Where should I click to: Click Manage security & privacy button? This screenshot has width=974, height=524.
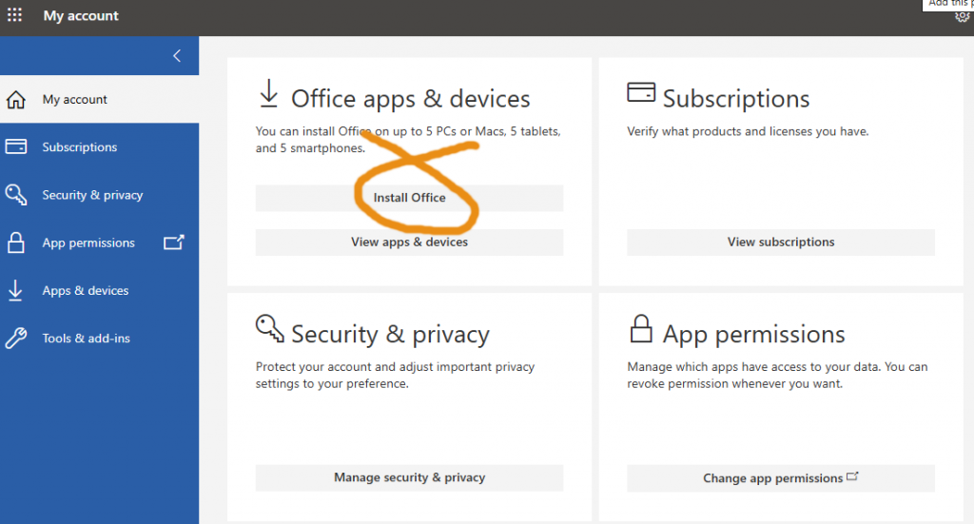409,477
